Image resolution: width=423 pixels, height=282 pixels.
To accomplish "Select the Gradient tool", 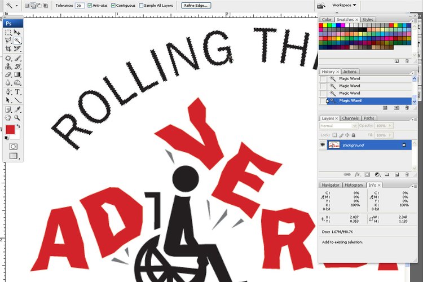I will [x=17, y=74].
